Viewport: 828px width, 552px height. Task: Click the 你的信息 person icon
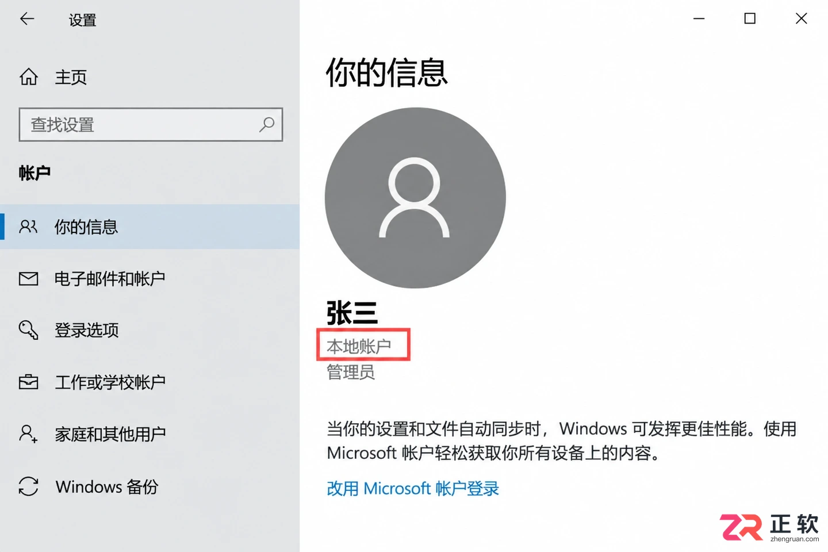(x=28, y=227)
